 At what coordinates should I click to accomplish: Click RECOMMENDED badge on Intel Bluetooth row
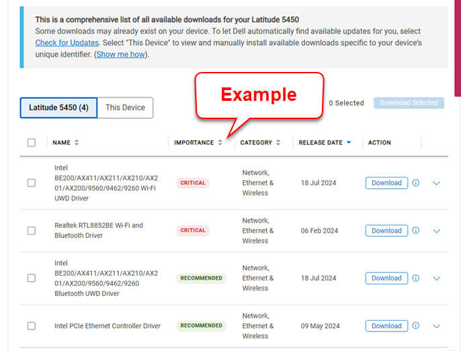click(x=201, y=278)
